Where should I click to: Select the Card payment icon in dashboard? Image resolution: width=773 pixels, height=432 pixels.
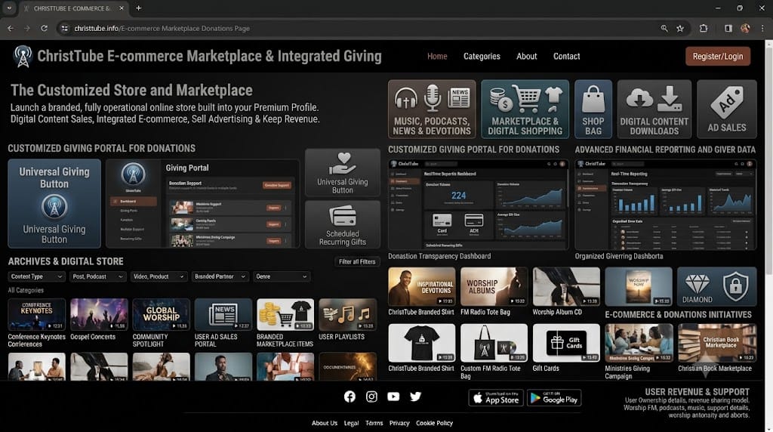442,221
